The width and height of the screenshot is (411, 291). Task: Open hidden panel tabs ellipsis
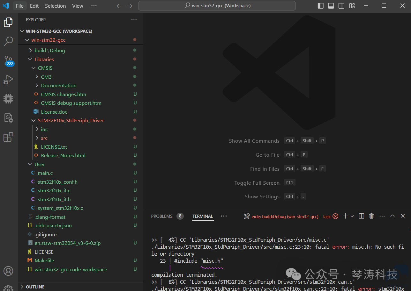[x=224, y=216]
